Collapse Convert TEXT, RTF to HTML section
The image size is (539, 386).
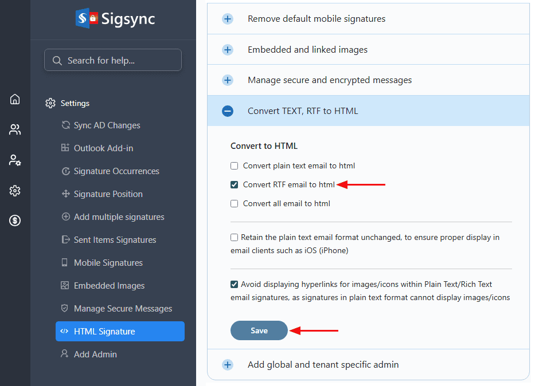coord(228,111)
